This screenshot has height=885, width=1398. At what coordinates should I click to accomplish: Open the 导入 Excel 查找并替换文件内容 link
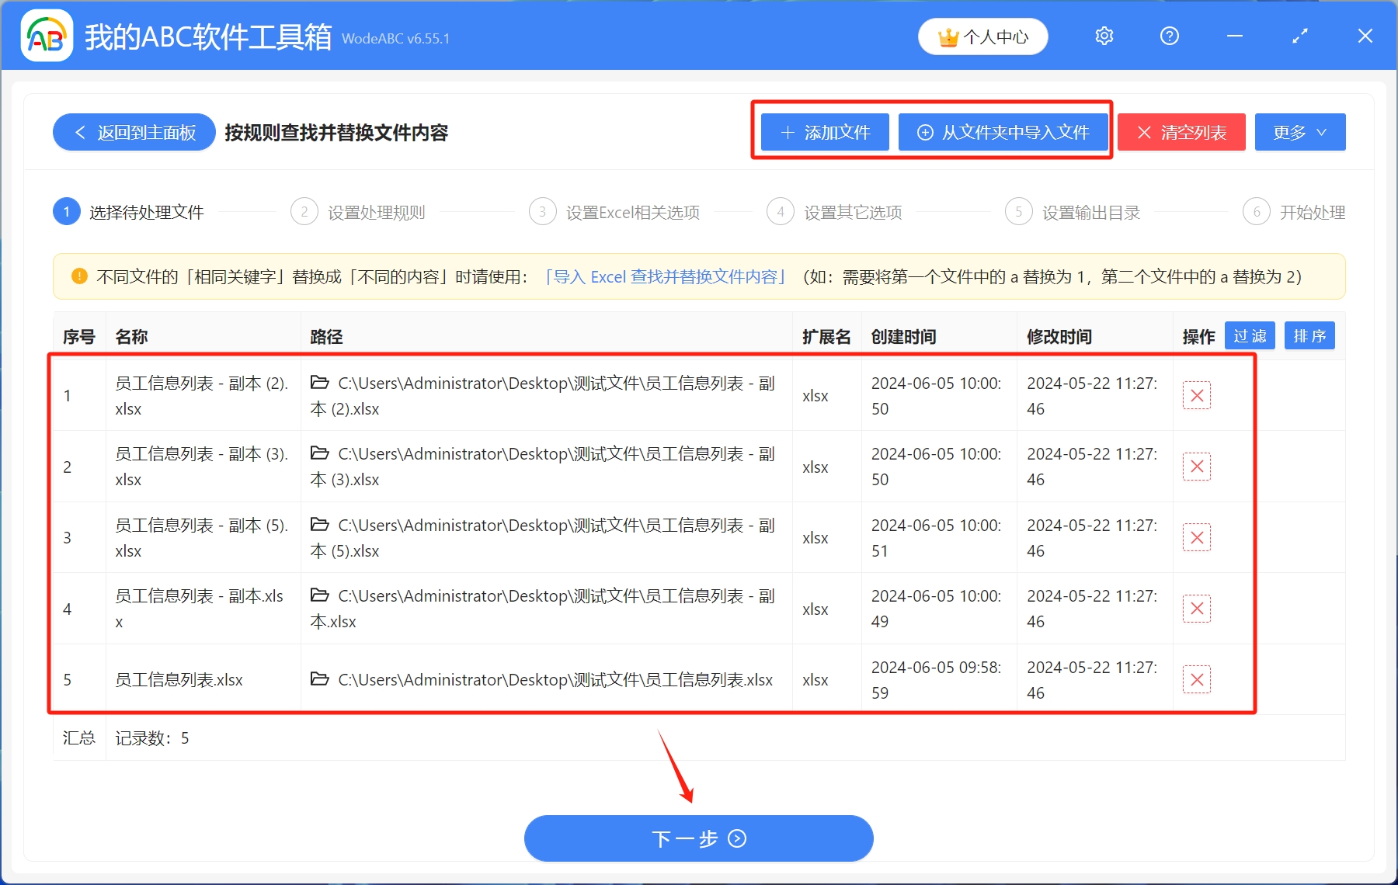pos(666,276)
